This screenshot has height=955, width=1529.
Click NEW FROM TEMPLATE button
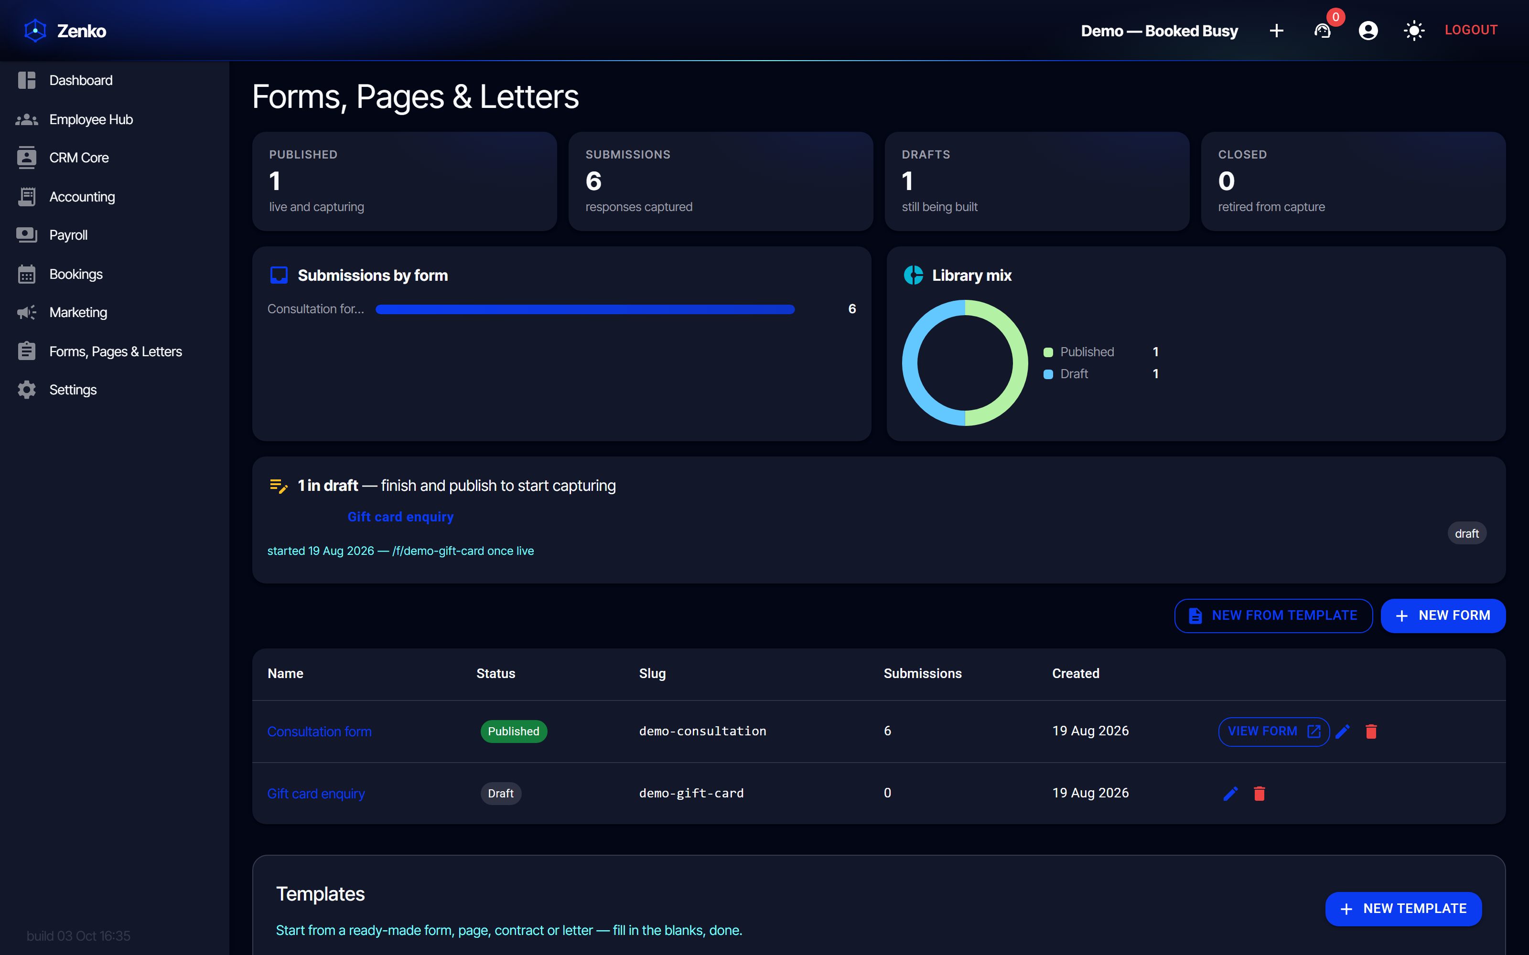pos(1273,616)
